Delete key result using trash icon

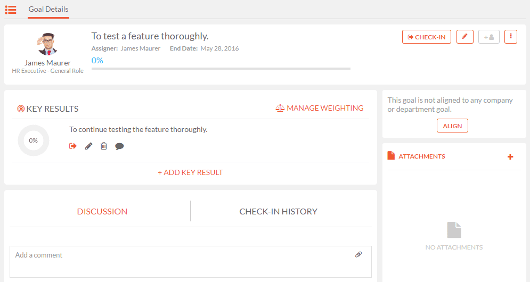(x=104, y=146)
